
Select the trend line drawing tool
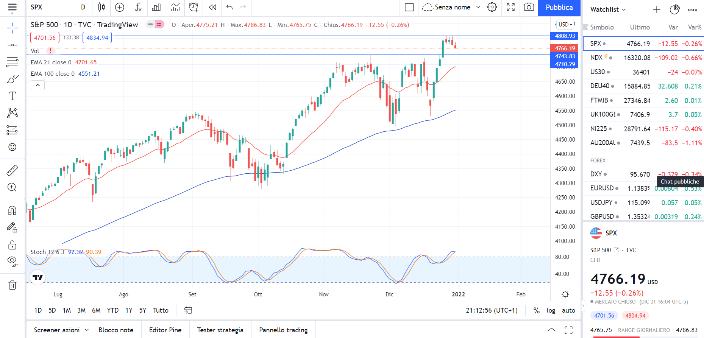pos(12,45)
